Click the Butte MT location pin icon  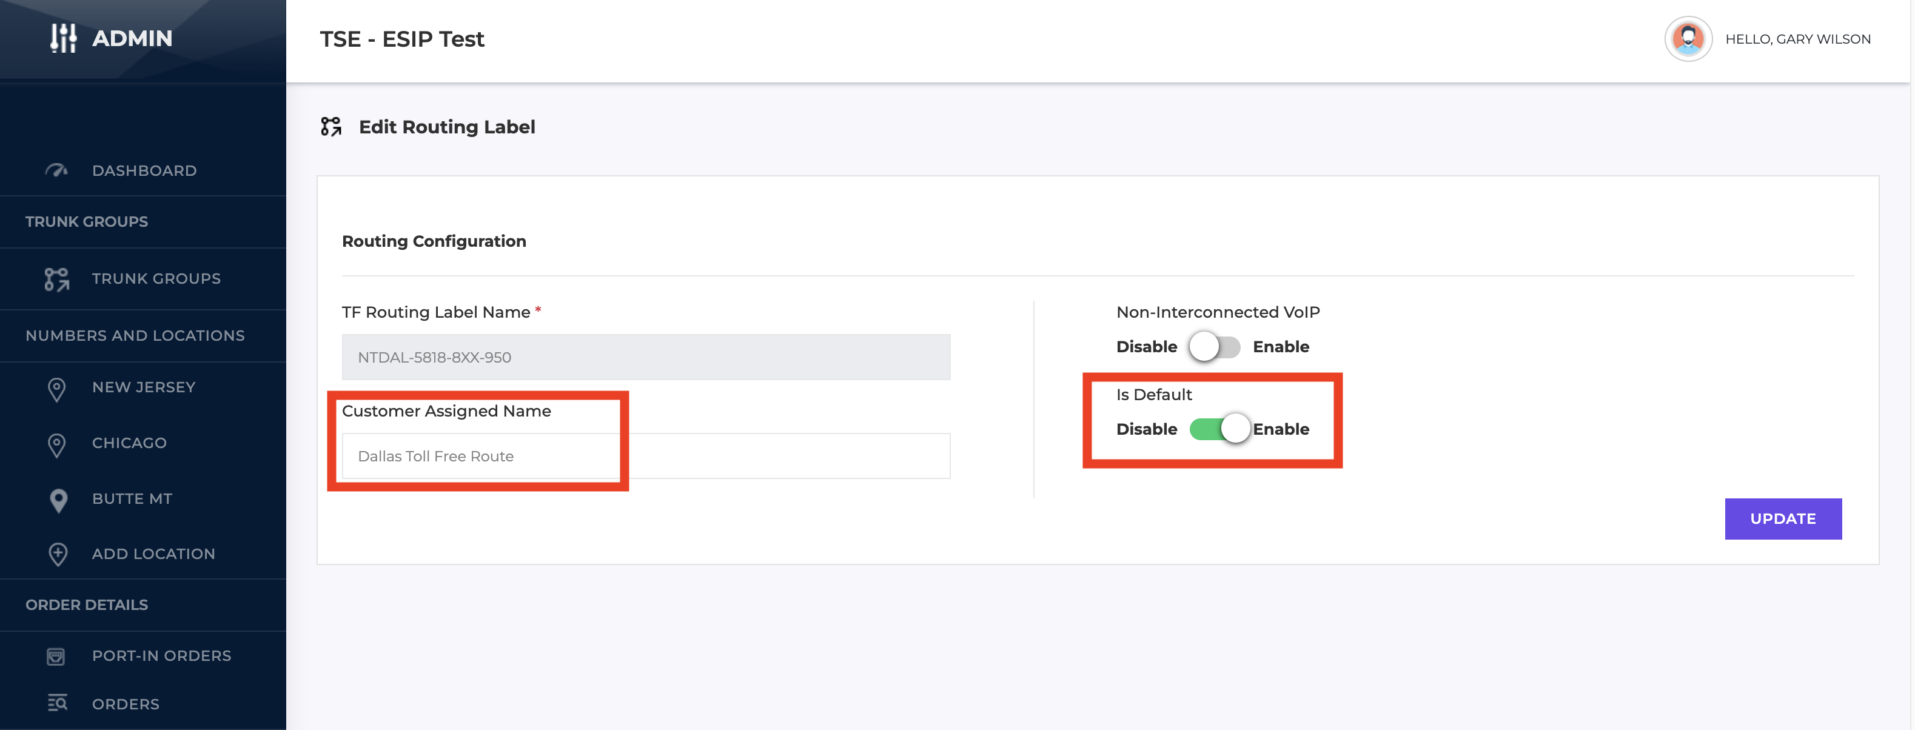[58, 500]
